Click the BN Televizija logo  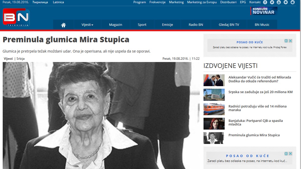pos(16,17)
